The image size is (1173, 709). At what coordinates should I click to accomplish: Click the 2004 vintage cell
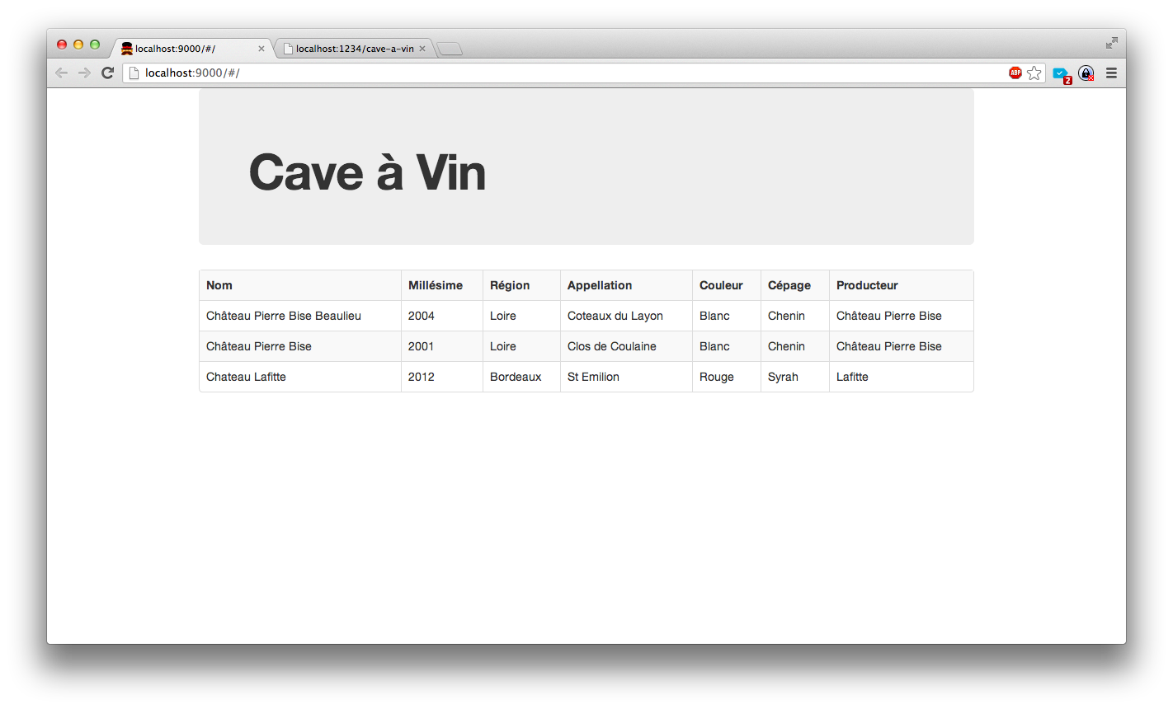coord(442,316)
